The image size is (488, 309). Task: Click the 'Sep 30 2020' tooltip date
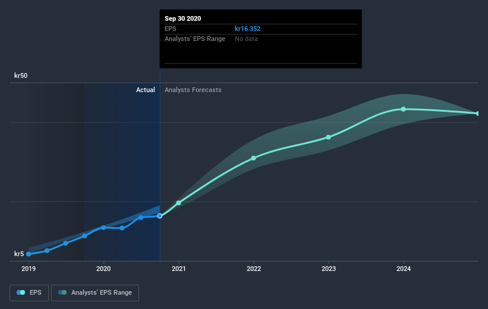(x=182, y=18)
